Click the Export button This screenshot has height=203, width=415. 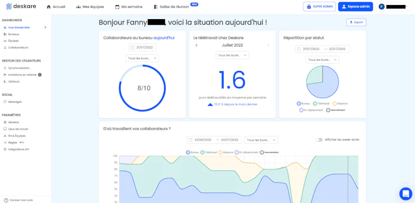(x=356, y=23)
